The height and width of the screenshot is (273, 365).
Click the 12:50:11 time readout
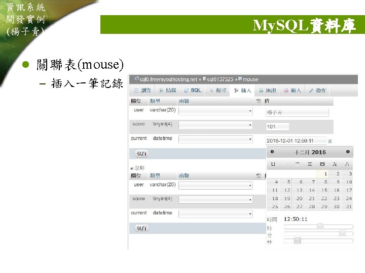pyautogui.click(x=296, y=219)
